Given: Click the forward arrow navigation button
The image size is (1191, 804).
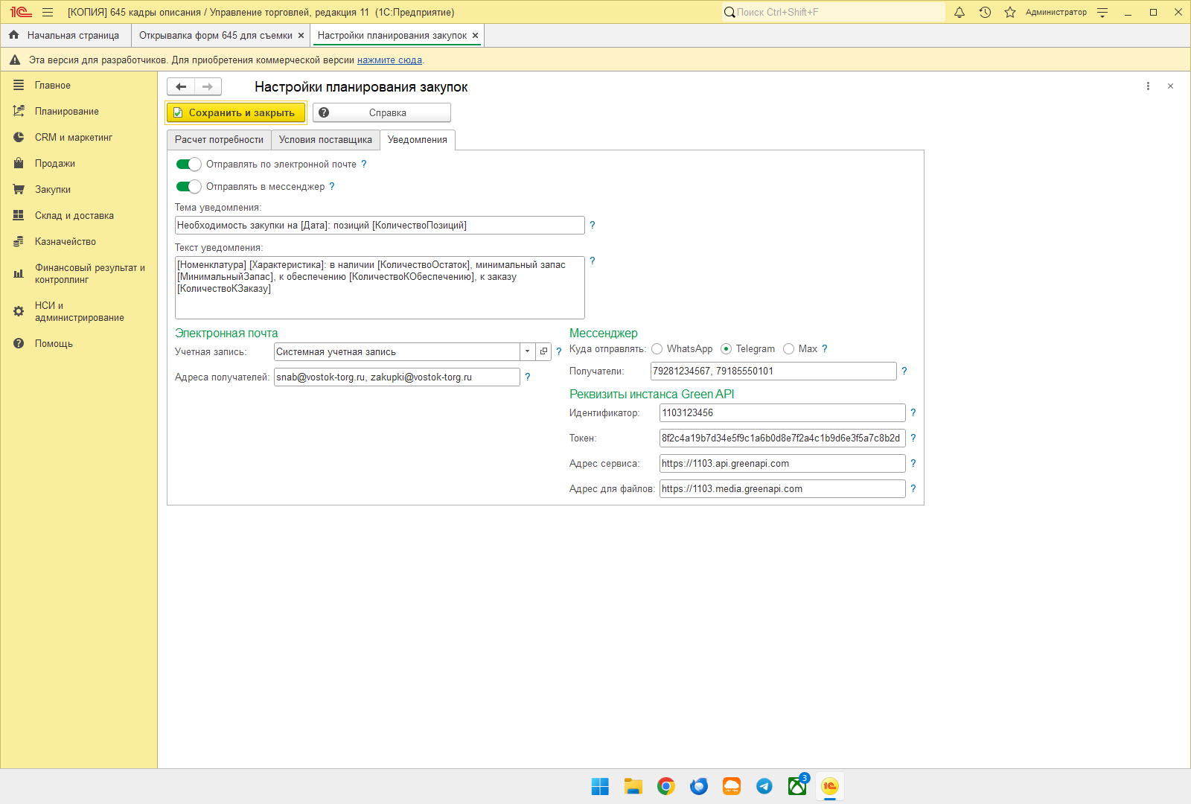Looking at the screenshot, I should tap(208, 87).
